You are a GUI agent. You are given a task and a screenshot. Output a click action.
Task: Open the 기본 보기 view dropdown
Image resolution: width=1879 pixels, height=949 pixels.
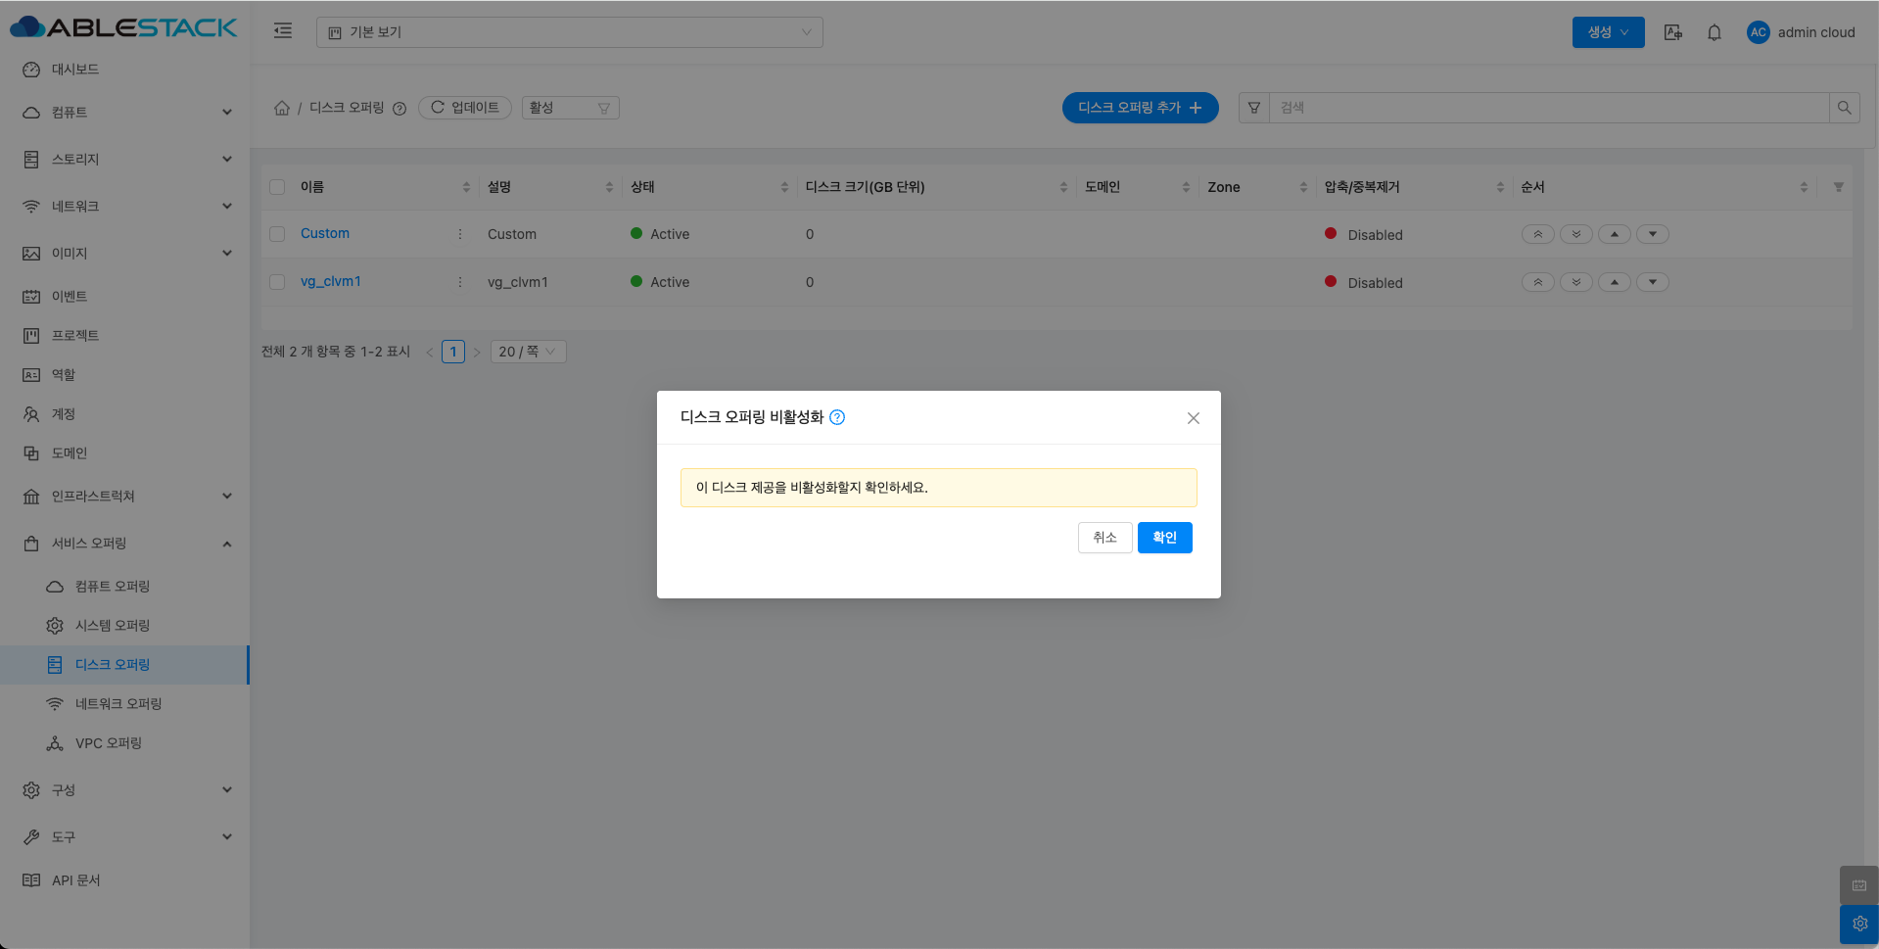click(569, 32)
